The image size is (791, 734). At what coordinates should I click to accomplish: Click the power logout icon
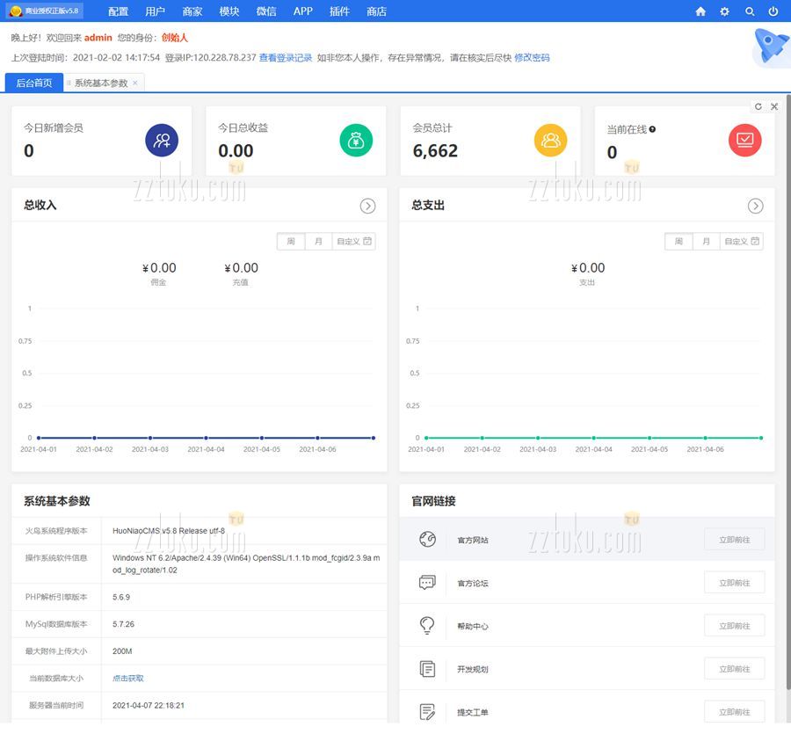point(773,11)
